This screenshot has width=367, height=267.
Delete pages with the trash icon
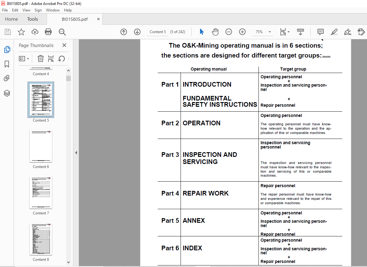(x=41, y=58)
